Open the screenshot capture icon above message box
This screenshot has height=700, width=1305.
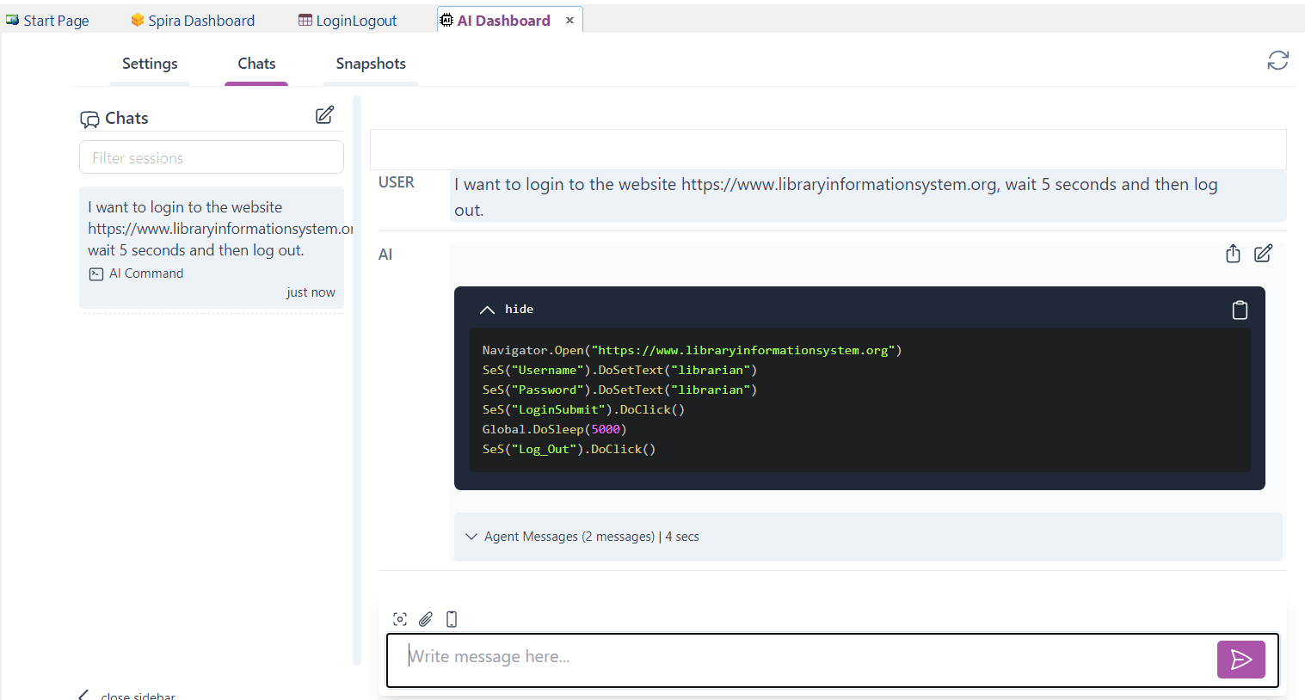[399, 618]
